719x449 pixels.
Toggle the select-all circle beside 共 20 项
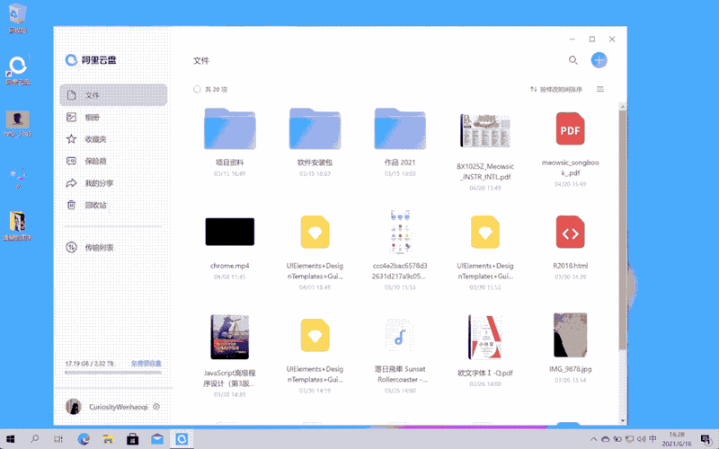pyautogui.click(x=198, y=90)
